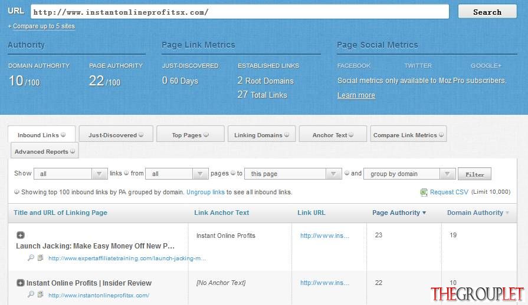528x305 pixels.
Task: Click the URL input field
Action: (x=240, y=12)
